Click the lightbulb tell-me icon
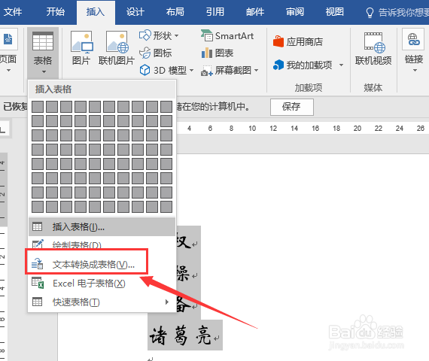The height and width of the screenshot is (361, 429). tap(370, 12)
